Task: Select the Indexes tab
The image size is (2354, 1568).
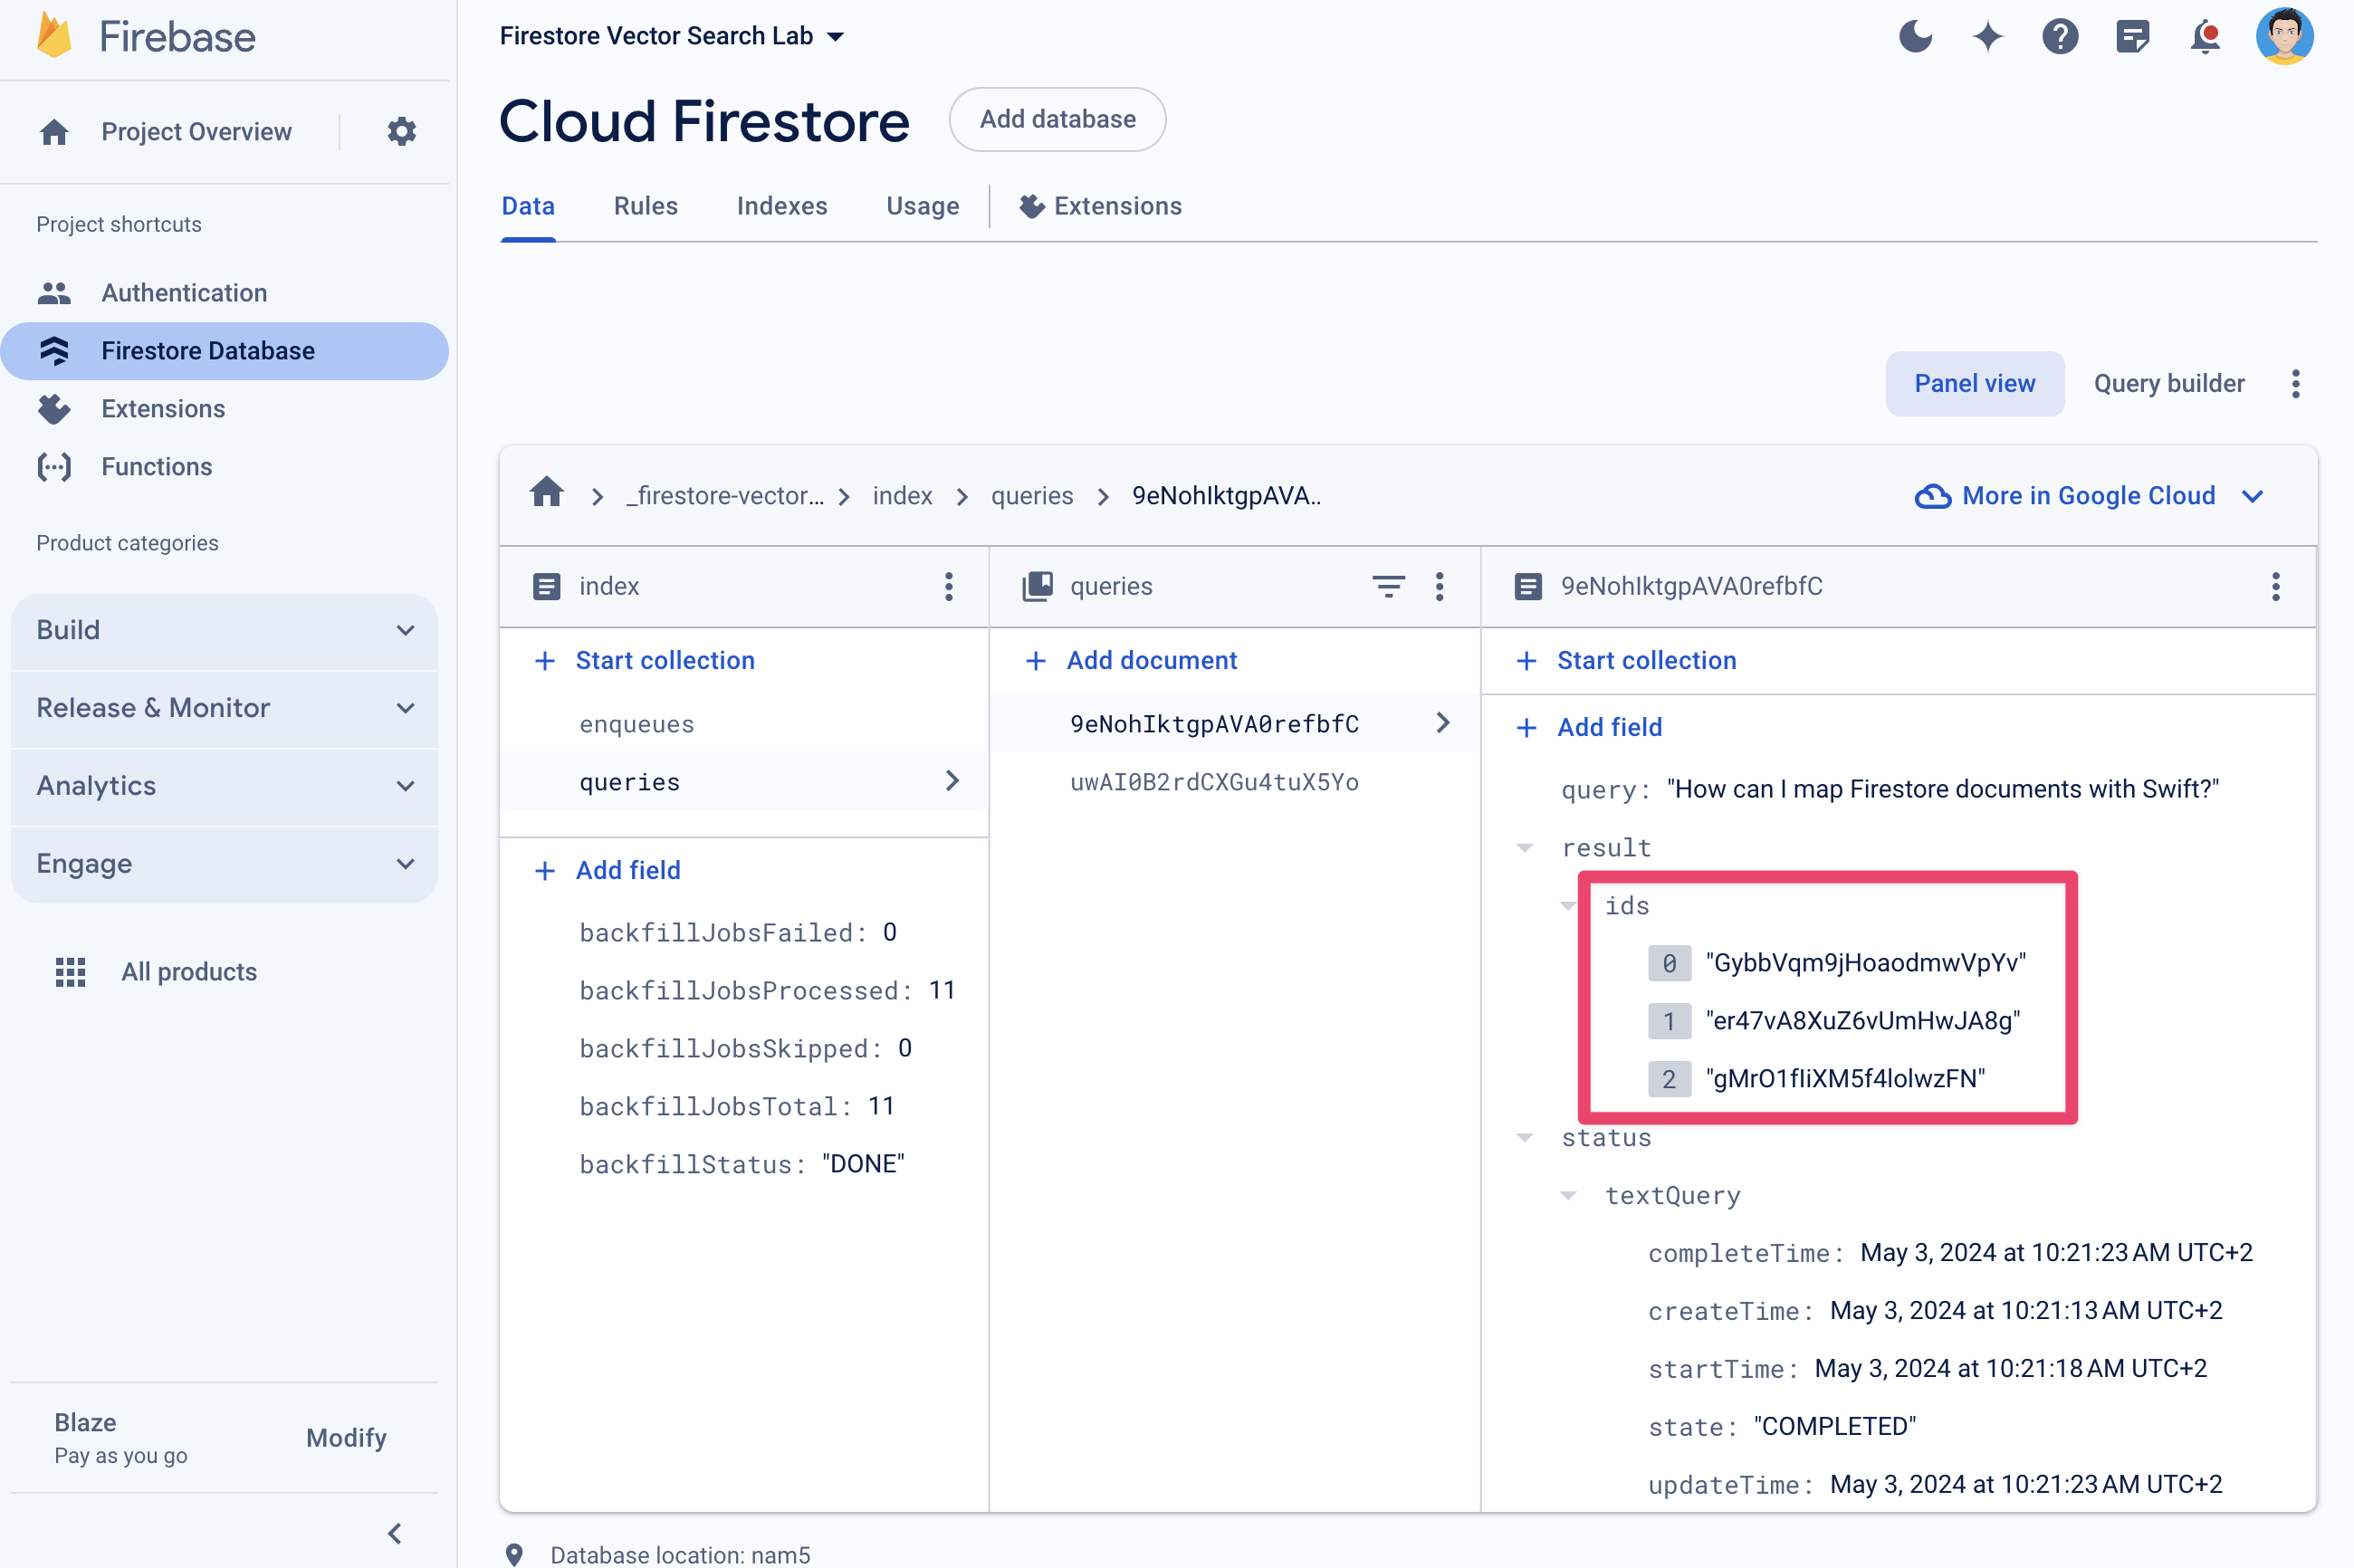Action: tap(782, 206)
